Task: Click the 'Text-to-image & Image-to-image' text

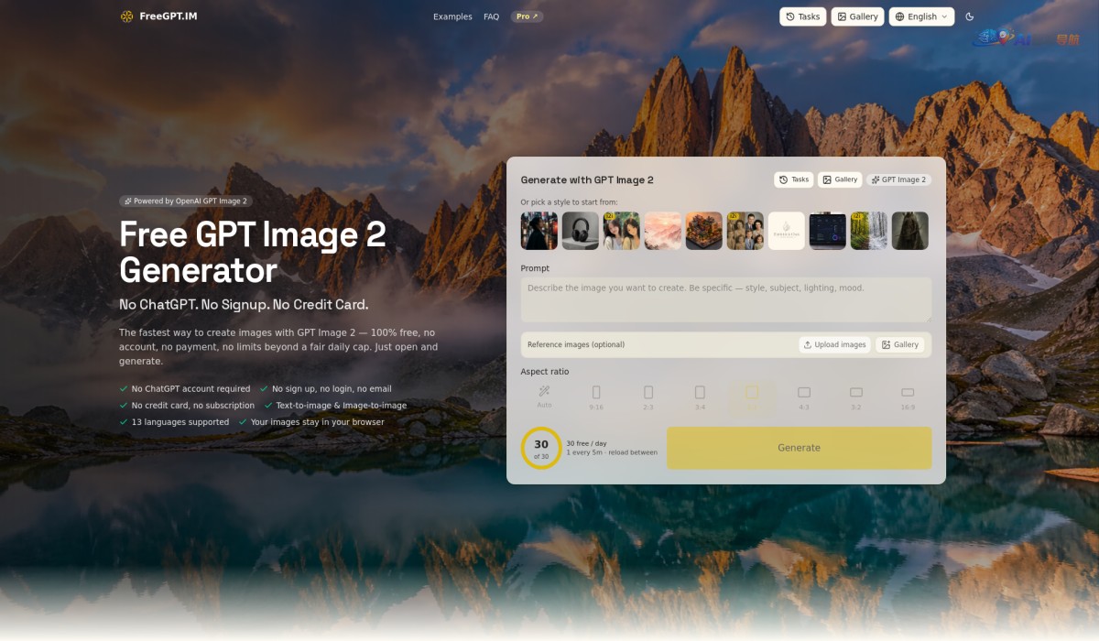Action: tap(342, 406)
